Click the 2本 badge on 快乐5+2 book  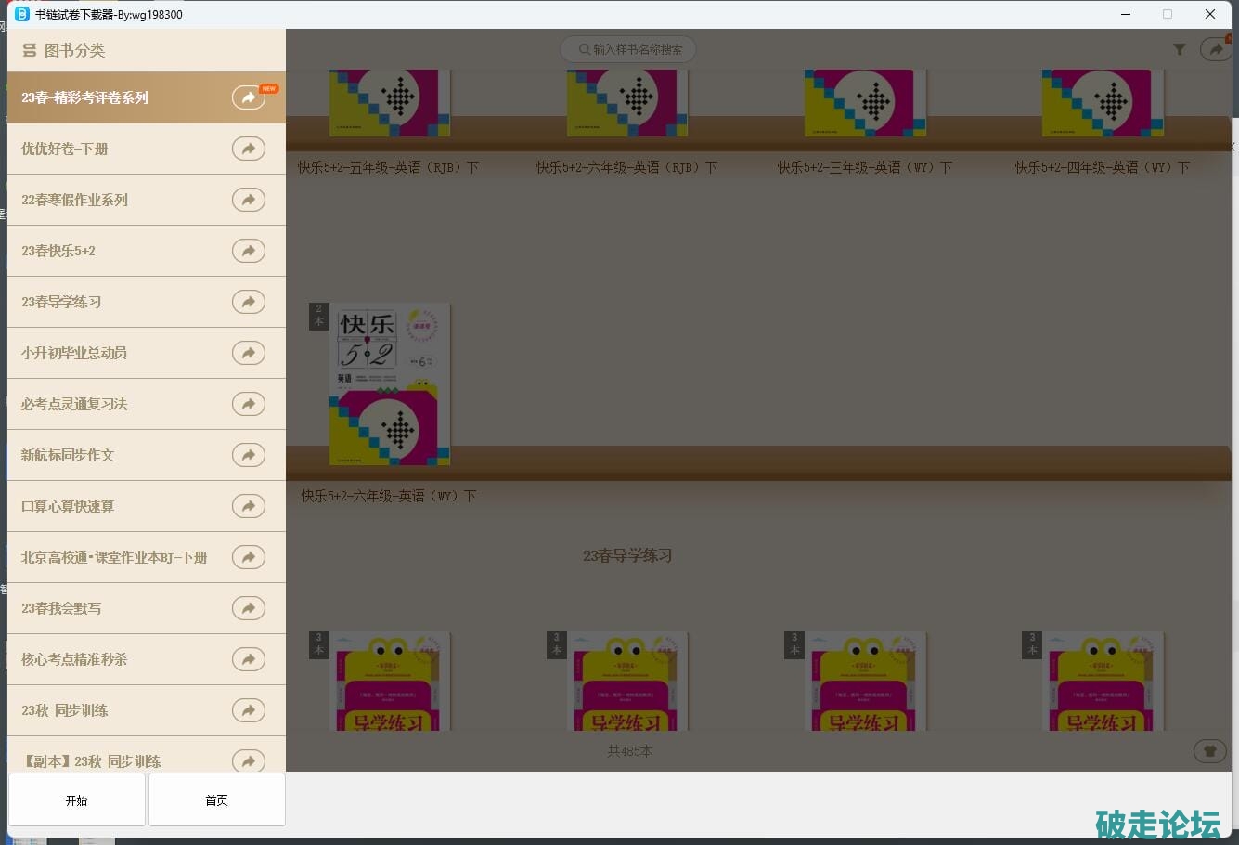(319, 316)
